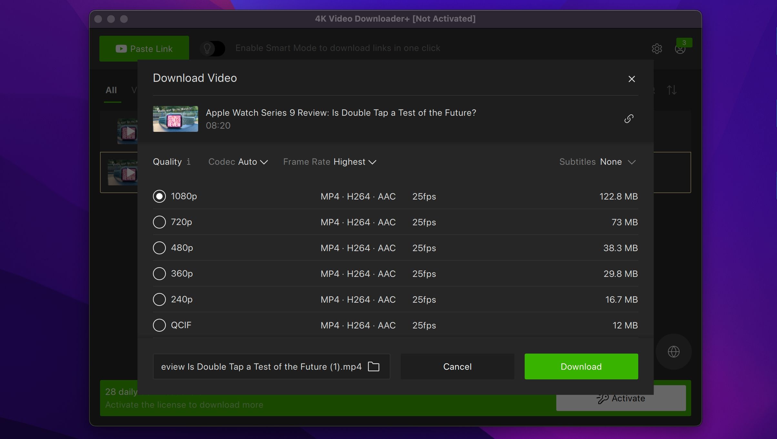The image size is (777, 439).
Task: Close the Download Video dialog
Action: point(631,79)
